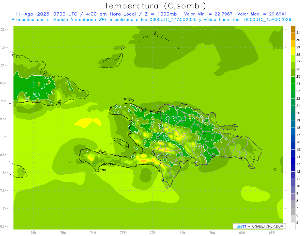This screenshot has height=236, width=305.
Task: Click the gray 6 degree legend swatch
Action: point(293,219)
